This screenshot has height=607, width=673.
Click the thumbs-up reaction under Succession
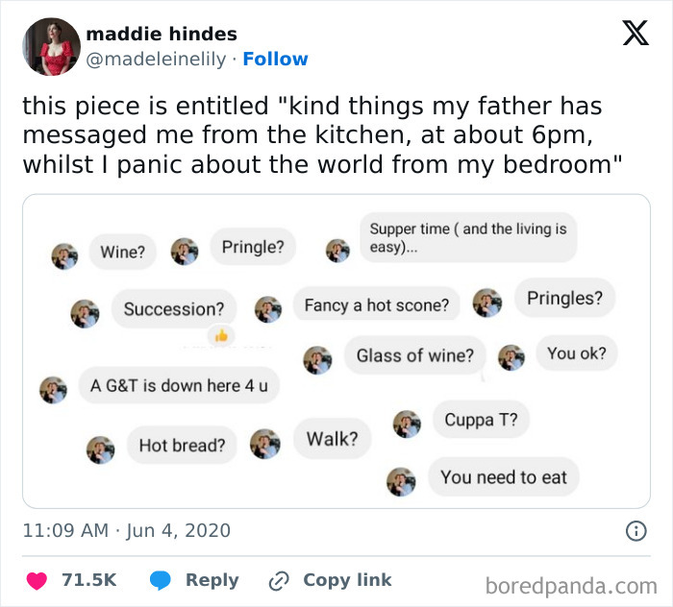coord(221,335)
